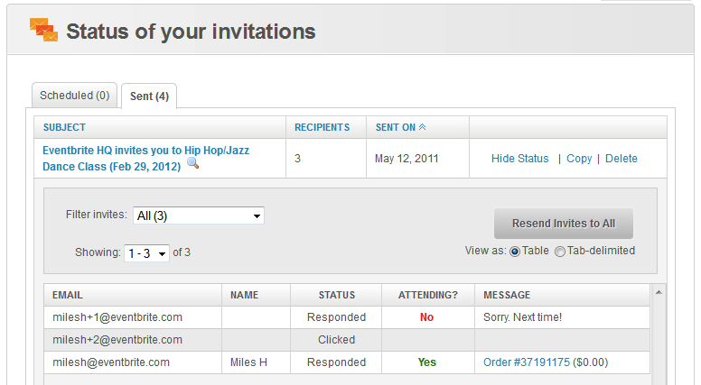Switch to the Scheduled (0) tab
Viewport: 701px width, 385px height.
(x=75, y=96)
